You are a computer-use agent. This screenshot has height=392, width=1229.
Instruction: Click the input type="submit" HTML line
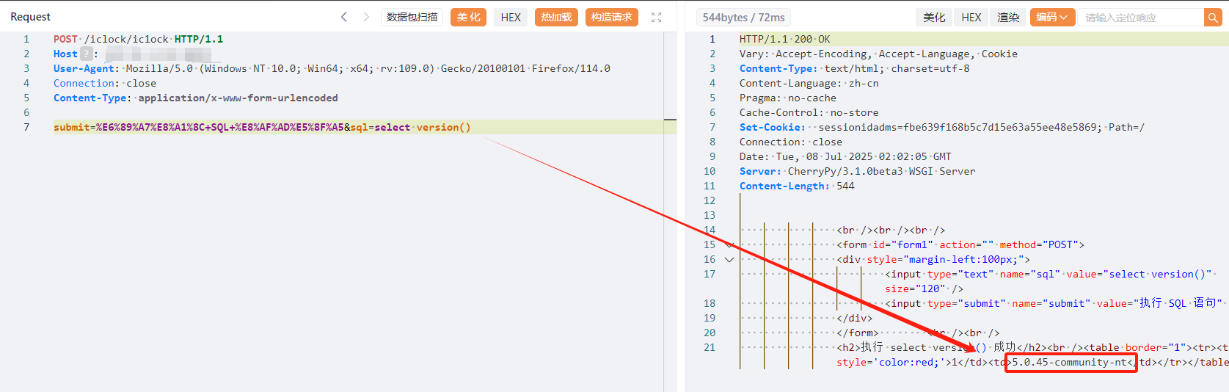1054,303
